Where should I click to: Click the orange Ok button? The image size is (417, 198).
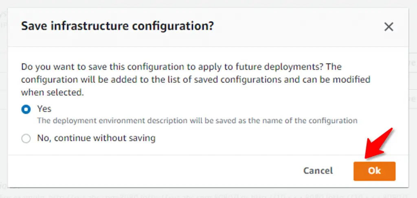coord(374,171)
